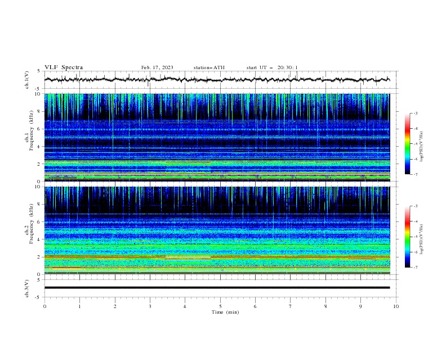Click the ch.2 spectrogram panel
Image resolution: width=446 pixels, height=344 pixels.
pyautogui.click(x=217, y=230)
